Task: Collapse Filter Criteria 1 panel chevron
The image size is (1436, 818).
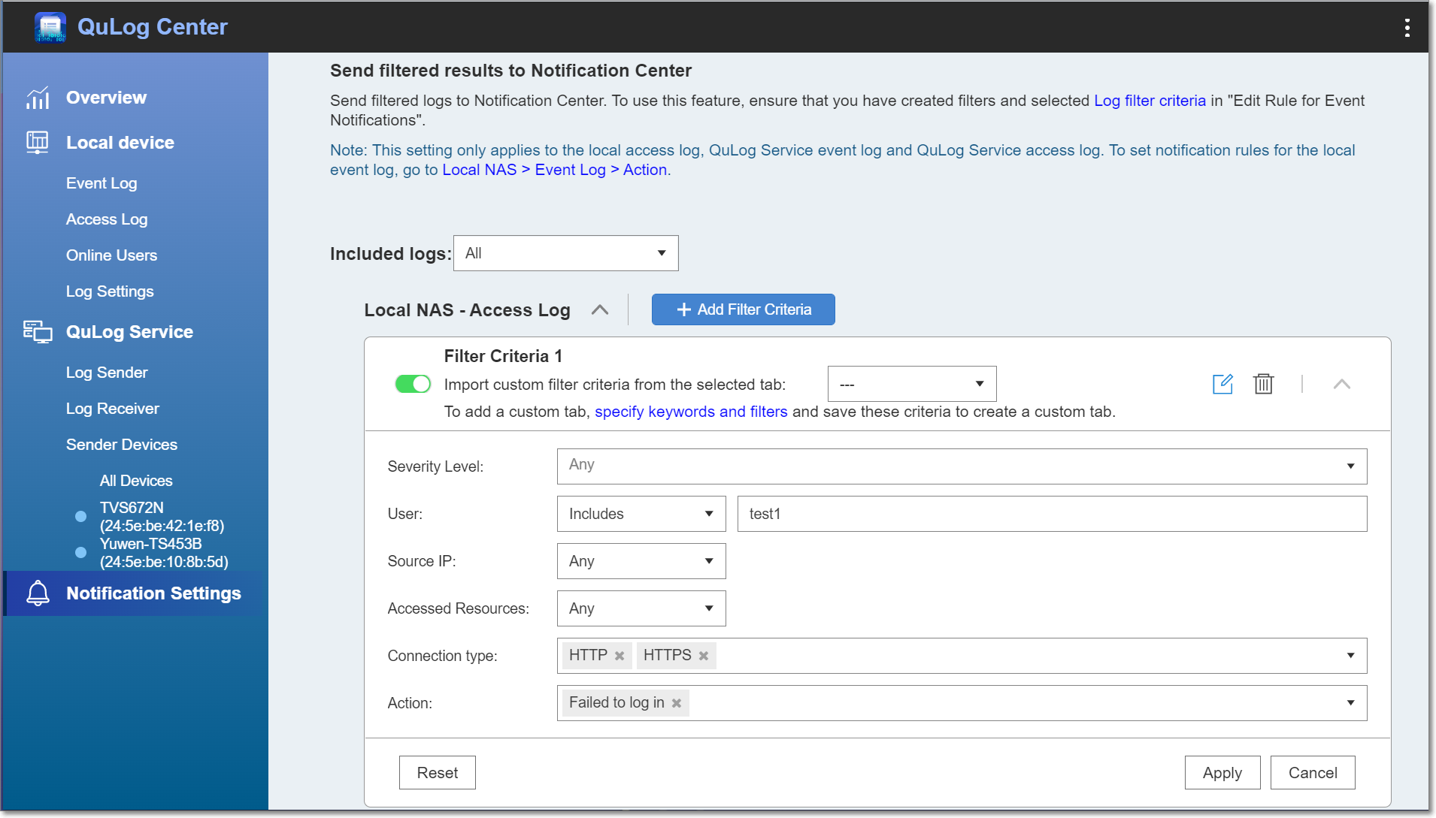Action: [x=1342, y=384]
